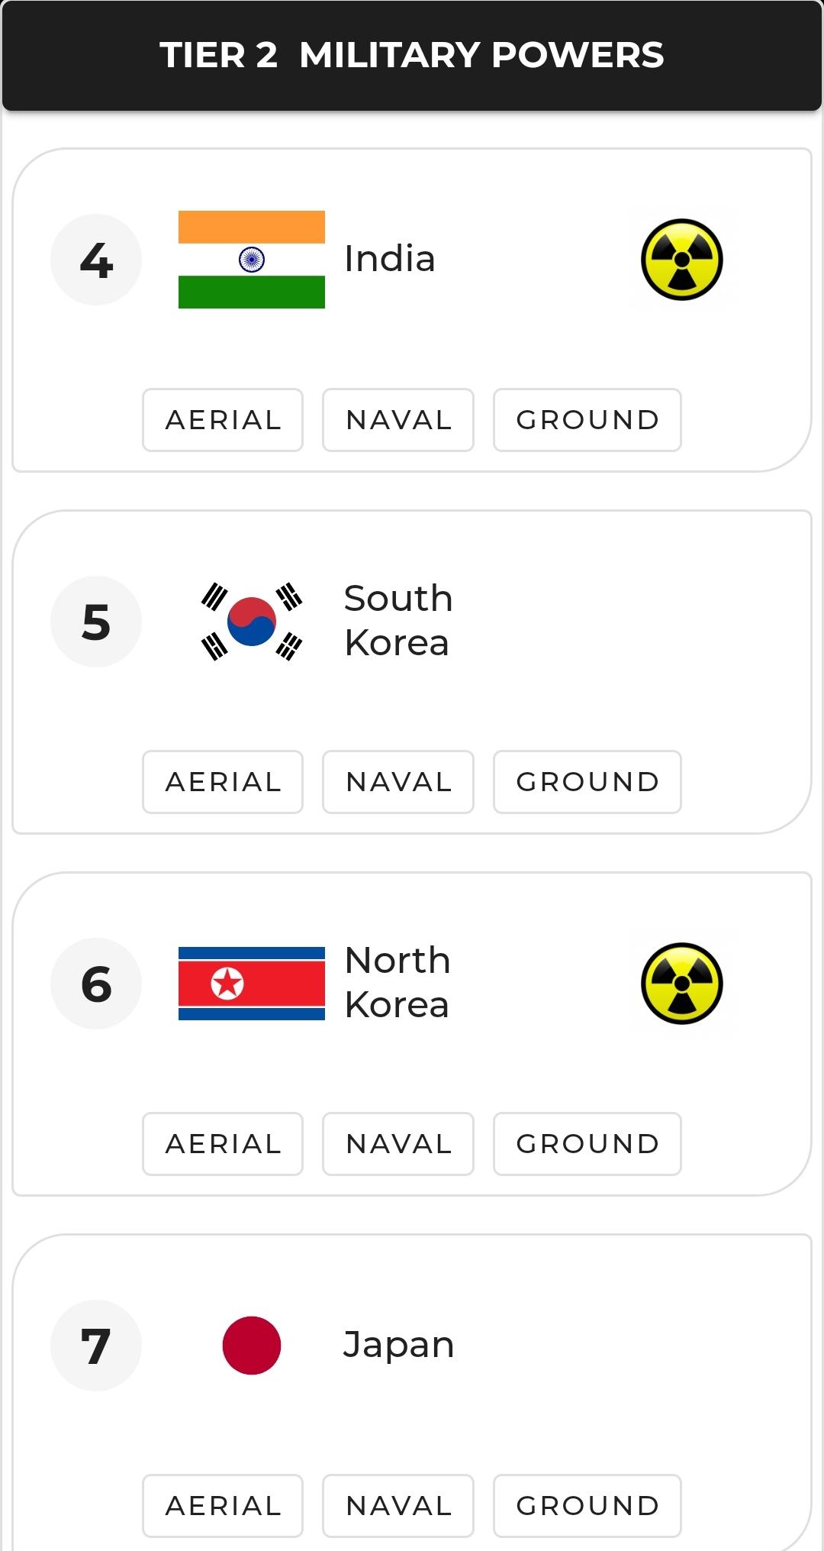Select South Korea's AERIAL button
This screenshot has width=824, height=1551.
pyautogui.click(x=223, y=782)
